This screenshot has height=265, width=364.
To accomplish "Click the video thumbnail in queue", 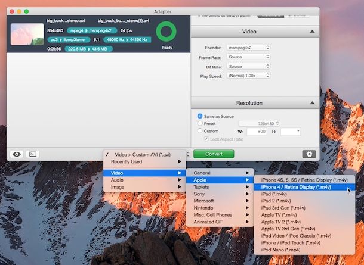I will click(x=27, y=34).
